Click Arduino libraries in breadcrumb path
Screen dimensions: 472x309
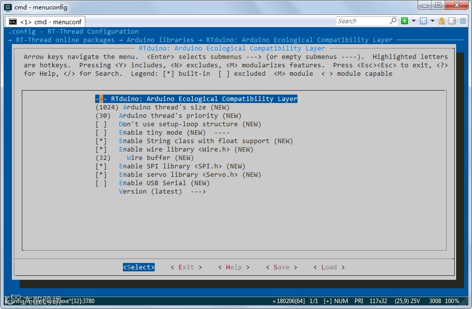click(160, 40)
